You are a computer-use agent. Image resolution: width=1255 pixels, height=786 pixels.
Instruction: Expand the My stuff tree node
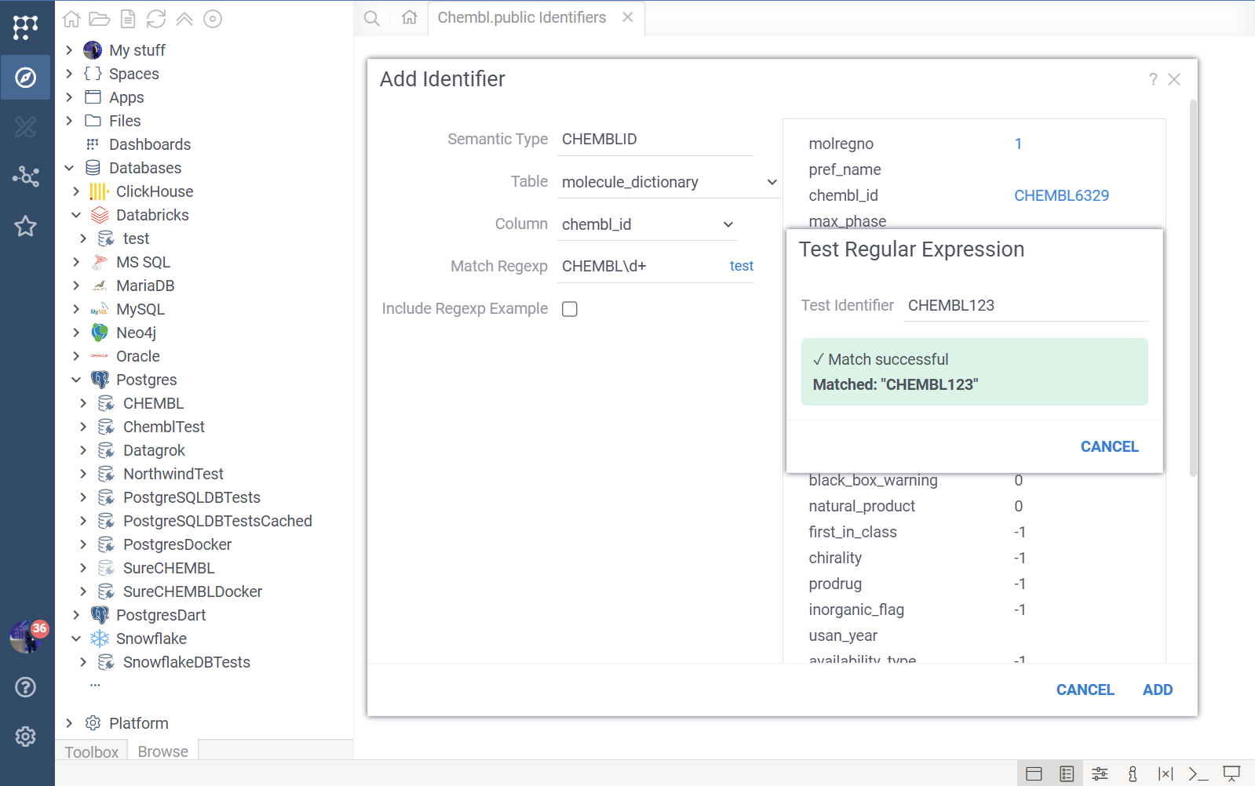click(x=69, y=50)
